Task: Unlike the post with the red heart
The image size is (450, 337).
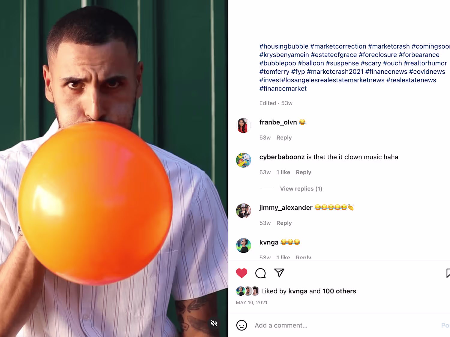Action: pos(241,273)
